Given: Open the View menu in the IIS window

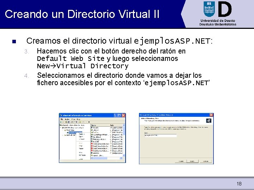Looking at the screenshot, I should coord(73,119).
